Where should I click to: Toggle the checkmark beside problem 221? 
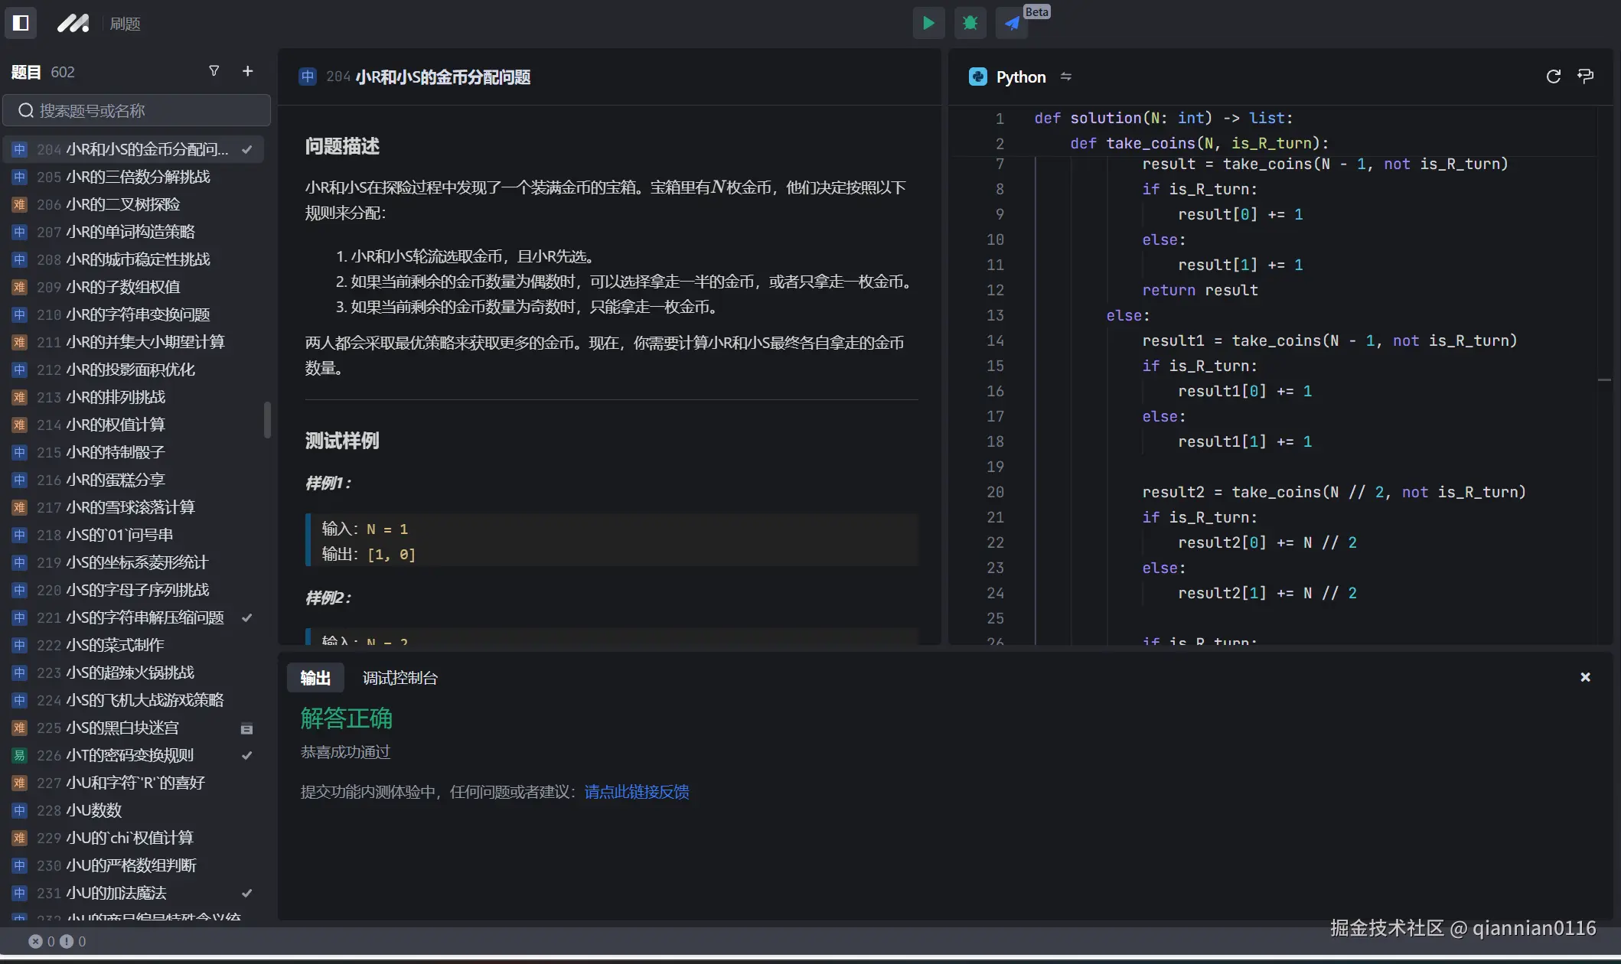tap(246, 617)
